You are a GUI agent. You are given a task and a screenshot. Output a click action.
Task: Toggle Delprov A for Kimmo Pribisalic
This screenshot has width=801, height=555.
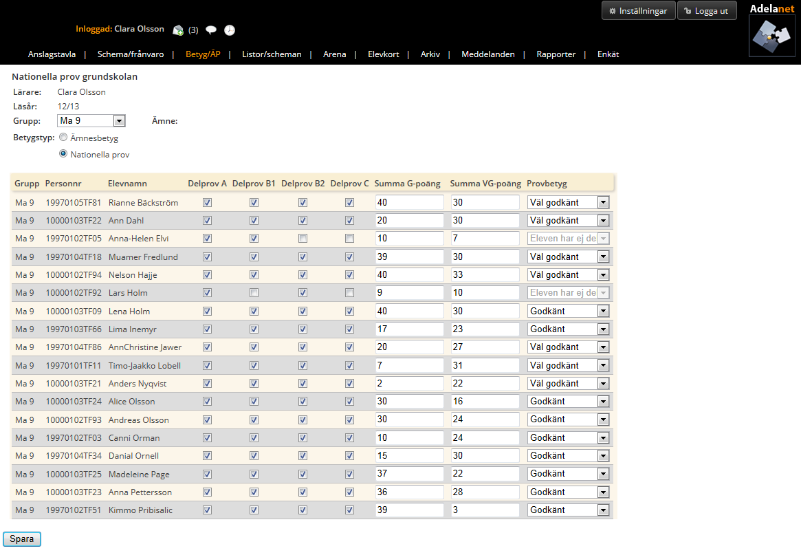(208, 510)
